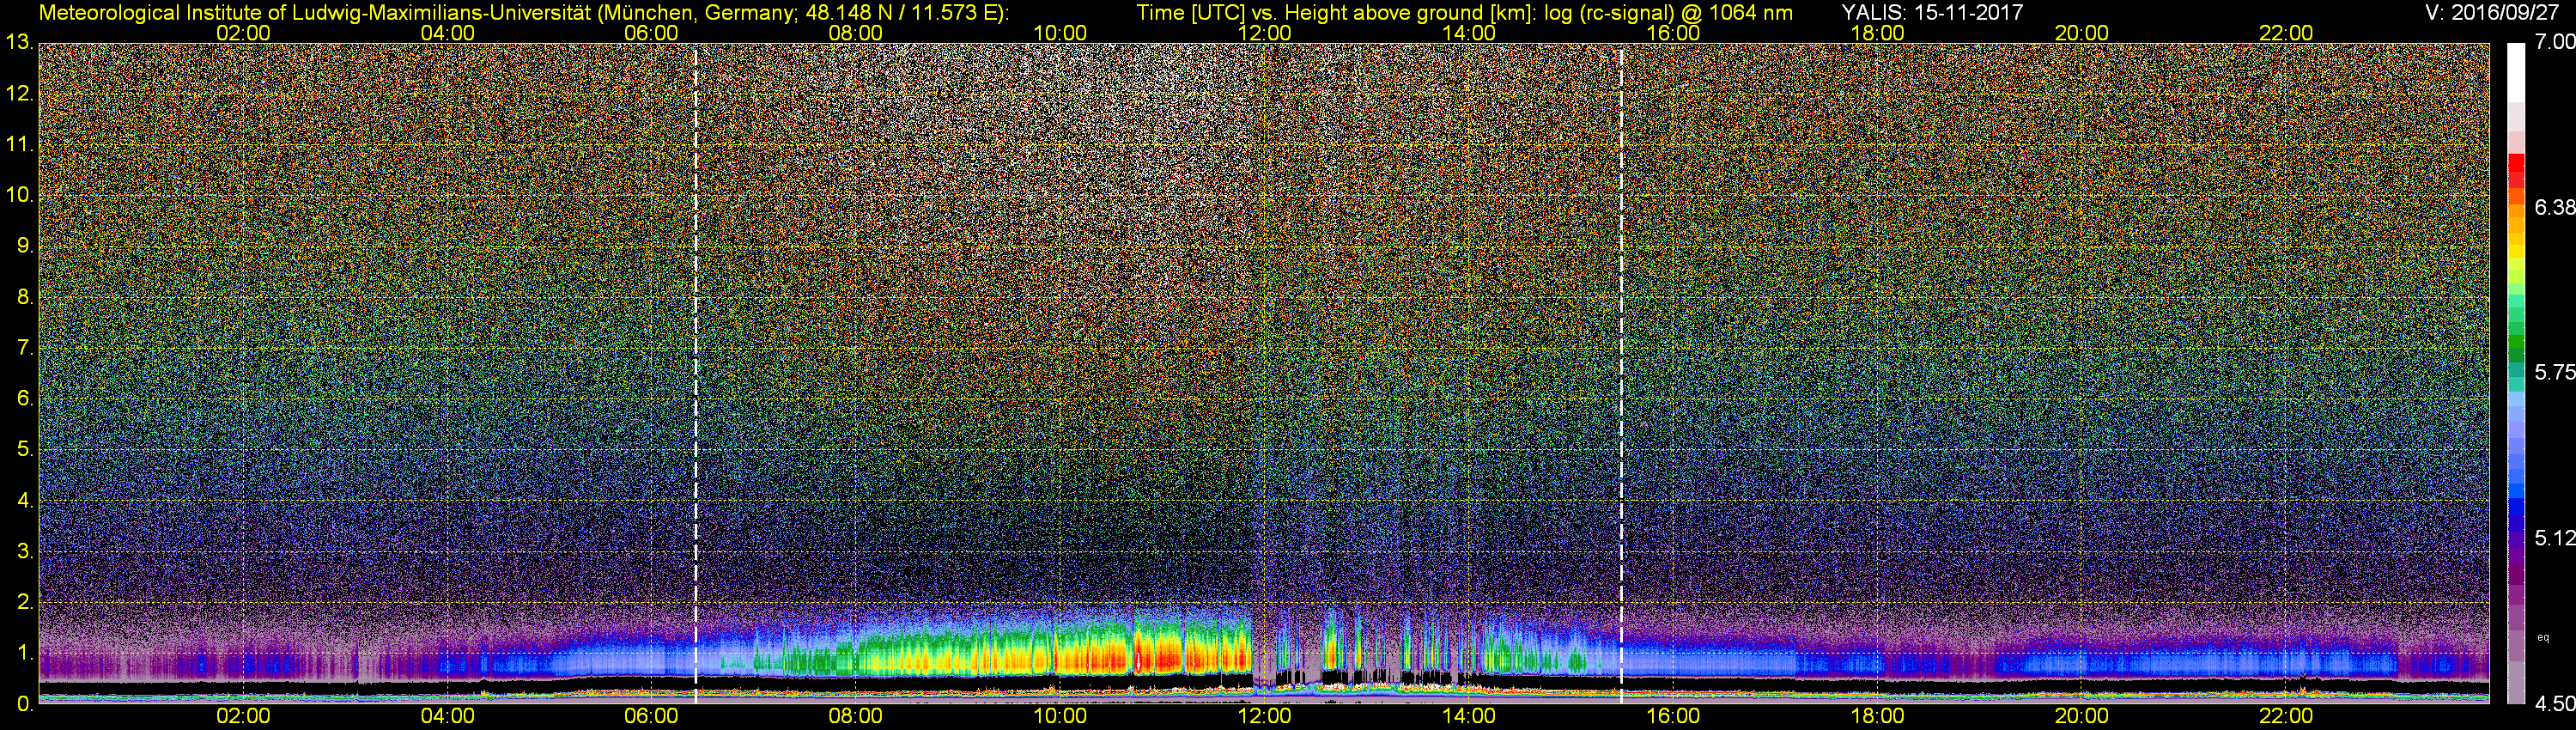Click the height axis label 10
The image size is (2576, 730).
pyautogui.click(x=19, y=195)
